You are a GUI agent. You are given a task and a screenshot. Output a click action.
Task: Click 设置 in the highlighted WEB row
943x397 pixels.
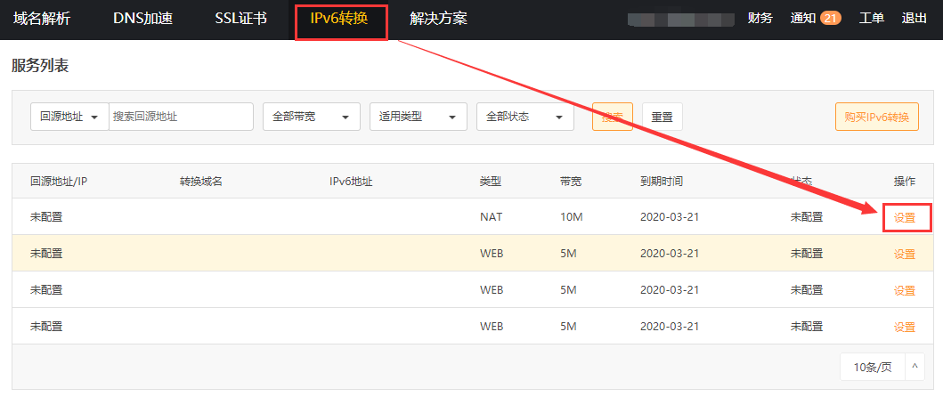(905, 254)
